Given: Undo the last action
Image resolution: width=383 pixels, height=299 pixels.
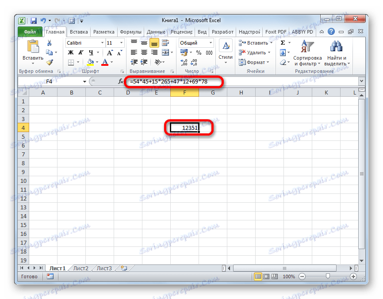Looking at the screenshot, I should tap(43, 21).
